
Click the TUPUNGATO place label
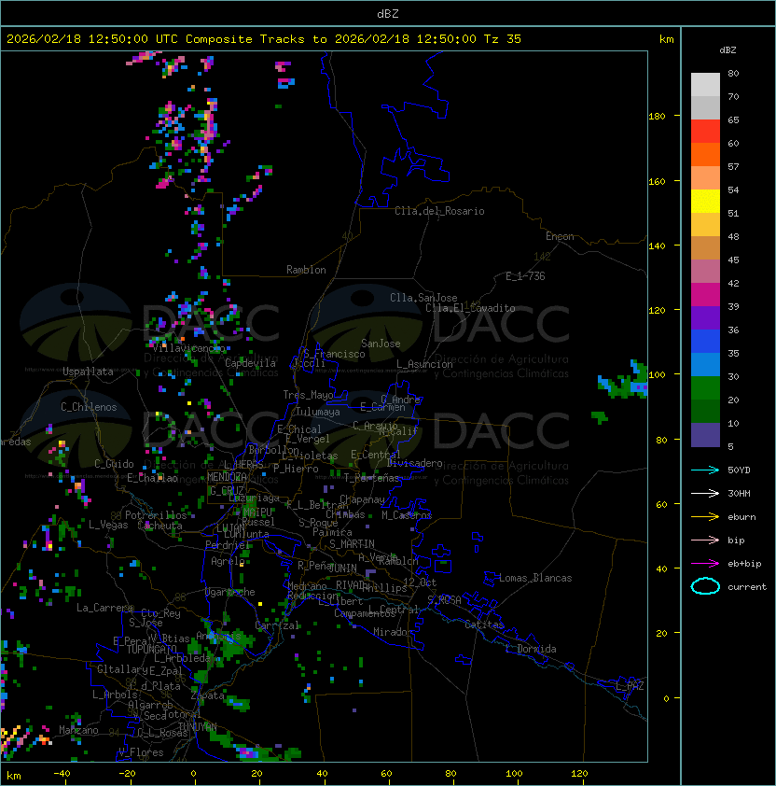151,650
